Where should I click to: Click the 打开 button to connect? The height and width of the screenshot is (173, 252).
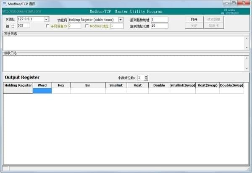(194, 19)
